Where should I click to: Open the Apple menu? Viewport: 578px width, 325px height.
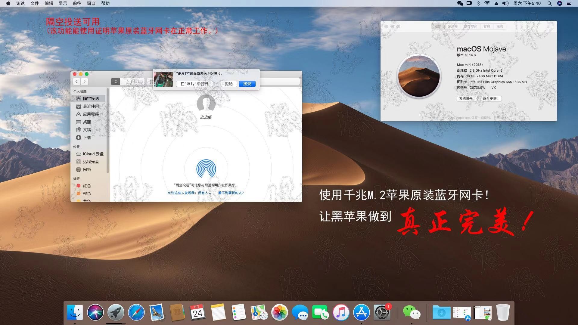[x=8, y=3]
